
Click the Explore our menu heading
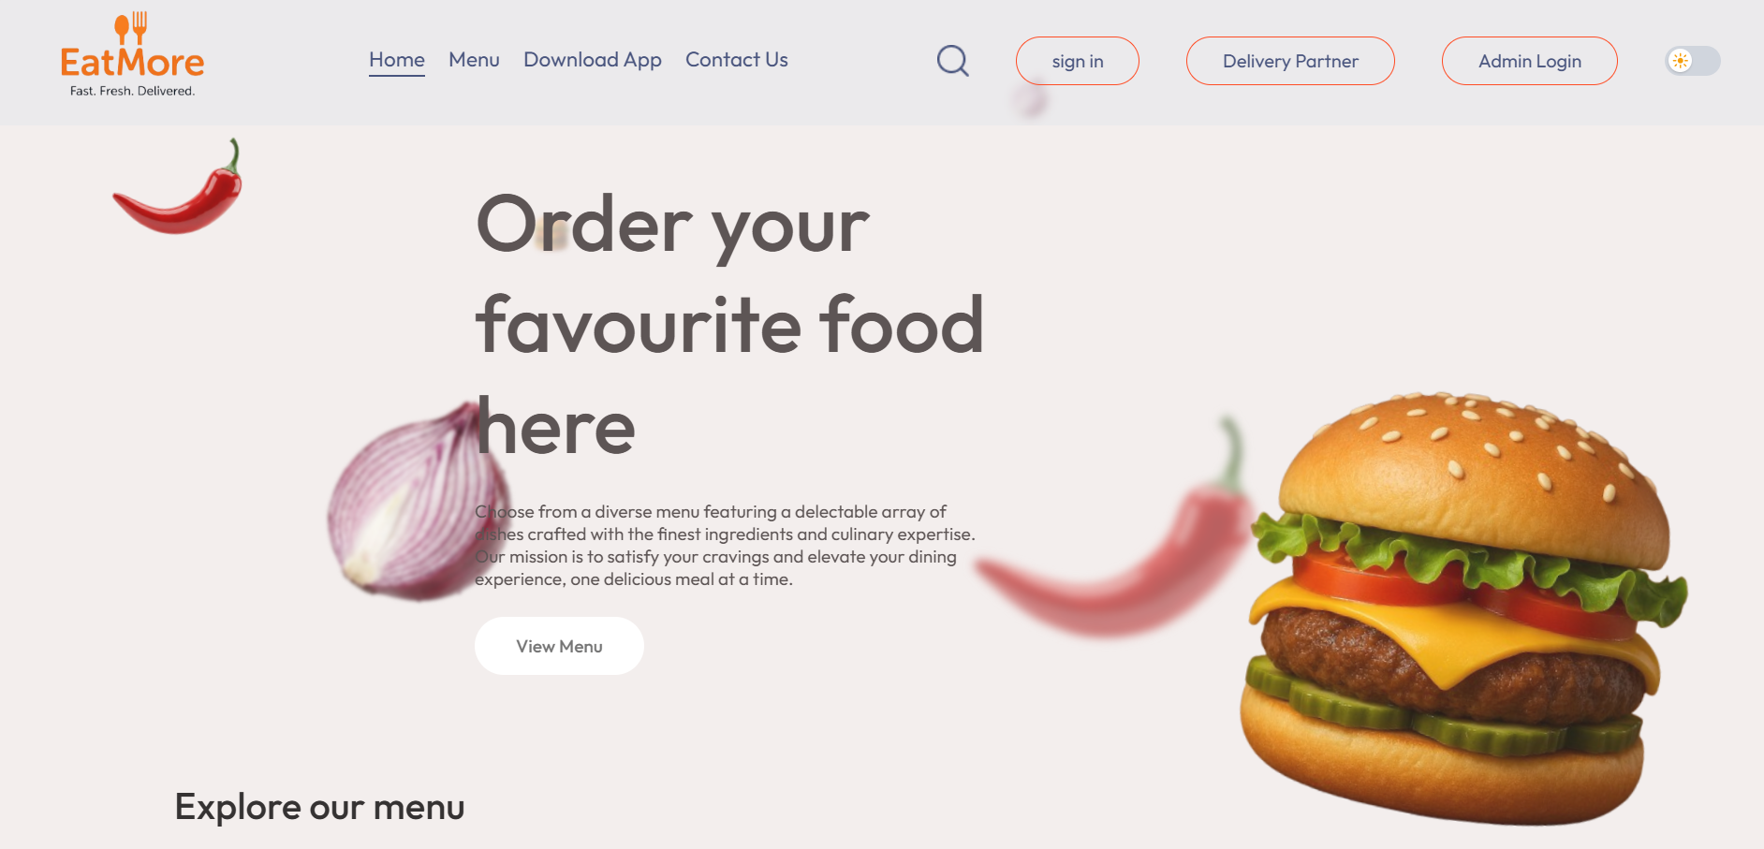[319, 807]
